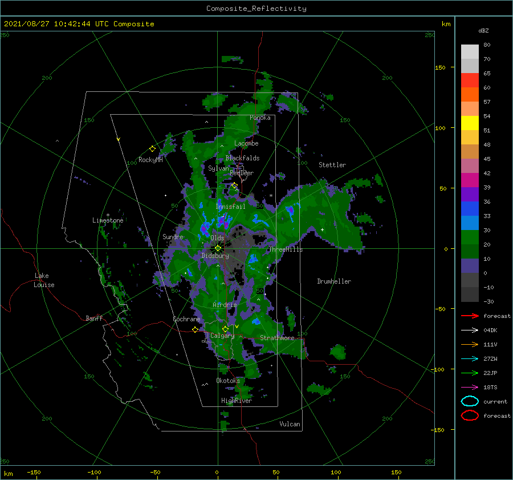This screenshot has height=480, width=513.
Task: Click the 'km' label at bottom-left corner
Action: (x=8, y=474)
